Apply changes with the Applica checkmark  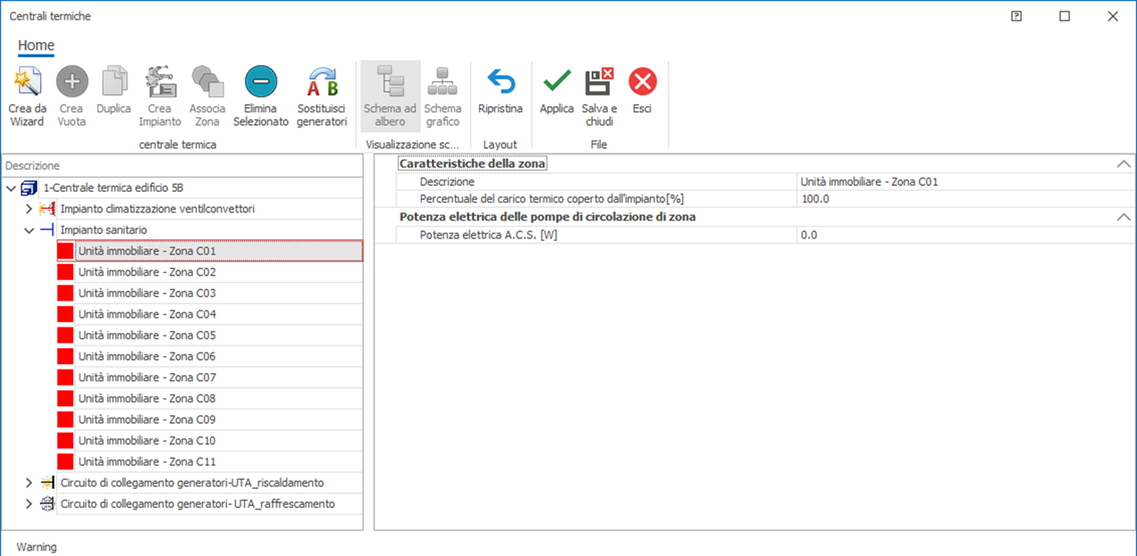pyautogui.click(x=557, y=83)
